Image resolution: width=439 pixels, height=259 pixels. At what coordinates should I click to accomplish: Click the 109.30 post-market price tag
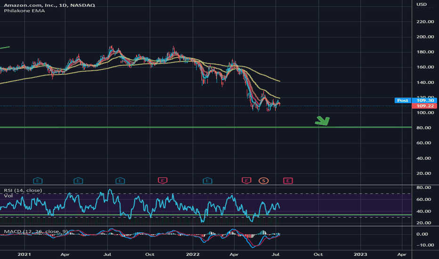click(x=425, y=100)
